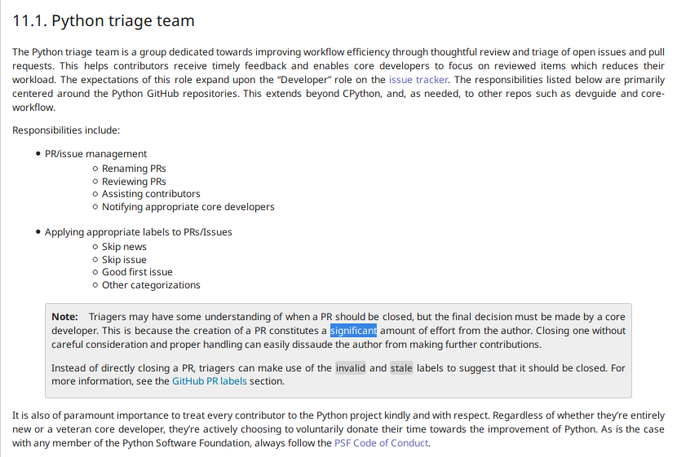The width and height of the screenshot is (681, 457).
Task: Click the 'Responsibilities include:' line
Action: point(66,130)
